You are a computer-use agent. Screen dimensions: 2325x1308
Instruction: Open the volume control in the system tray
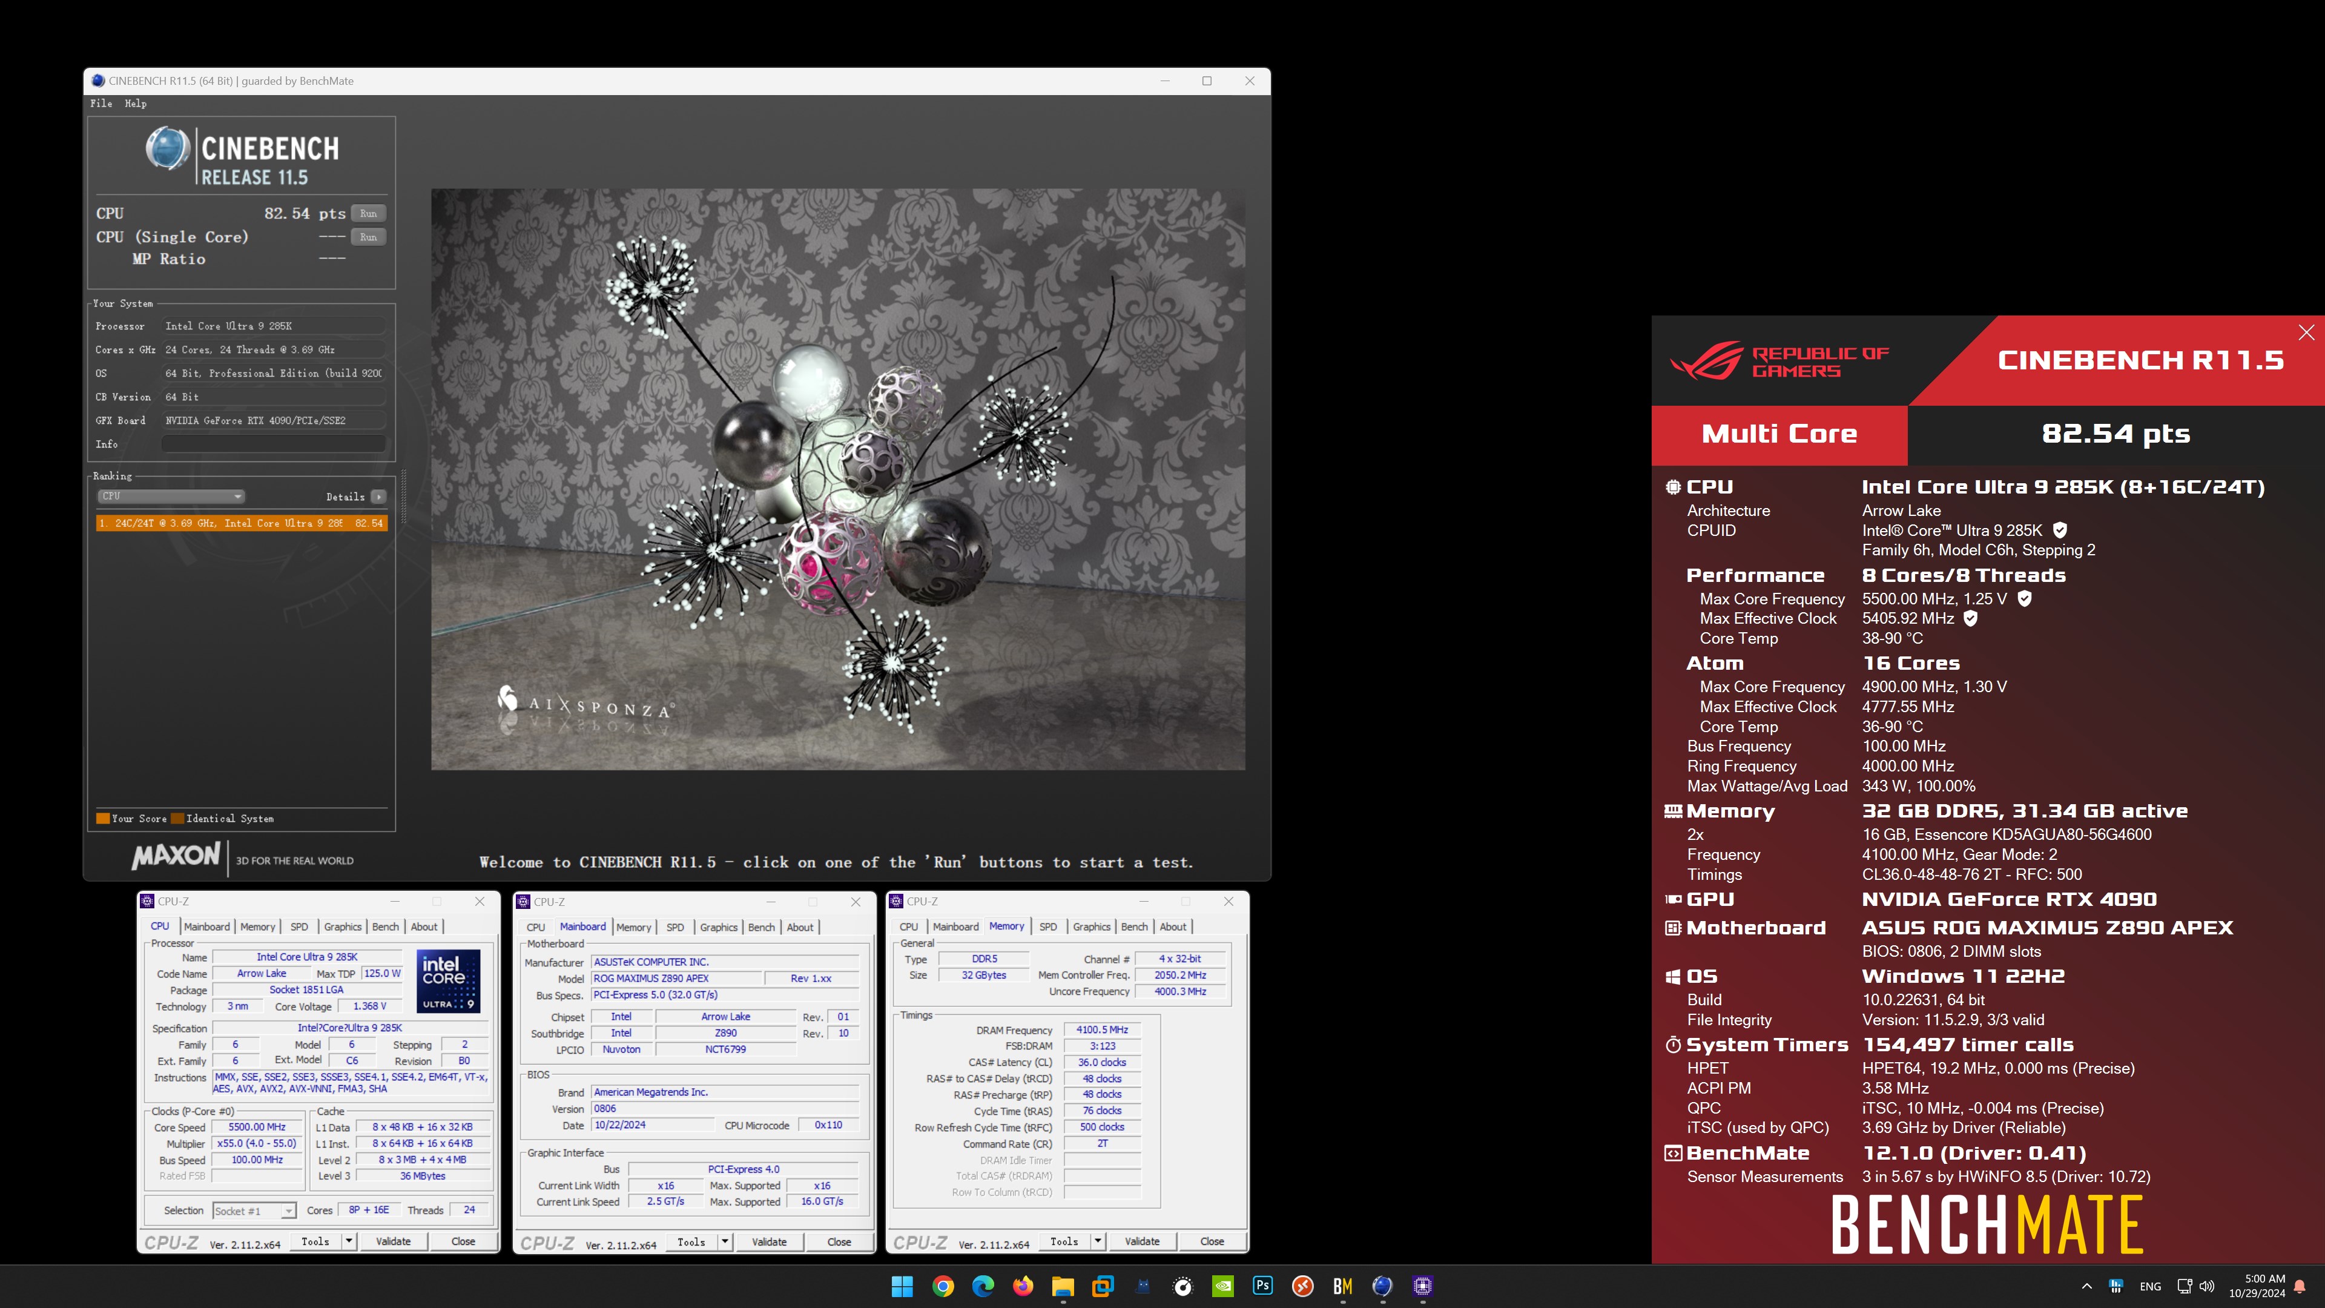2207,1286
